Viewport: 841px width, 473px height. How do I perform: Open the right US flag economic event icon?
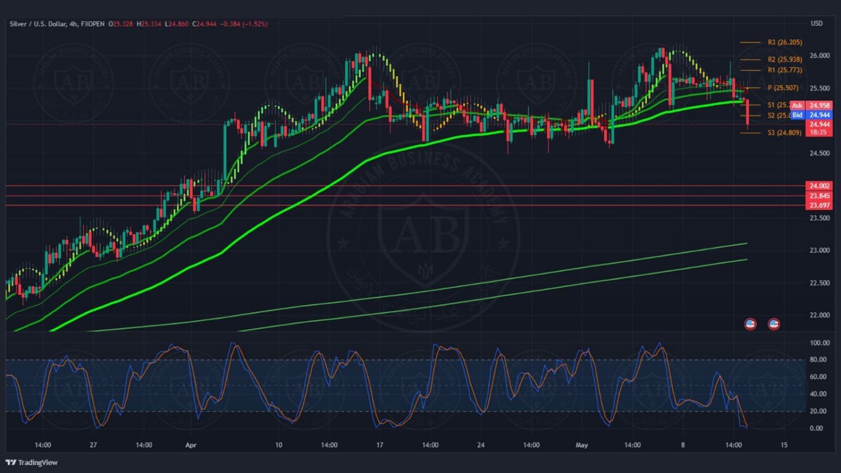tap(774, 324)
